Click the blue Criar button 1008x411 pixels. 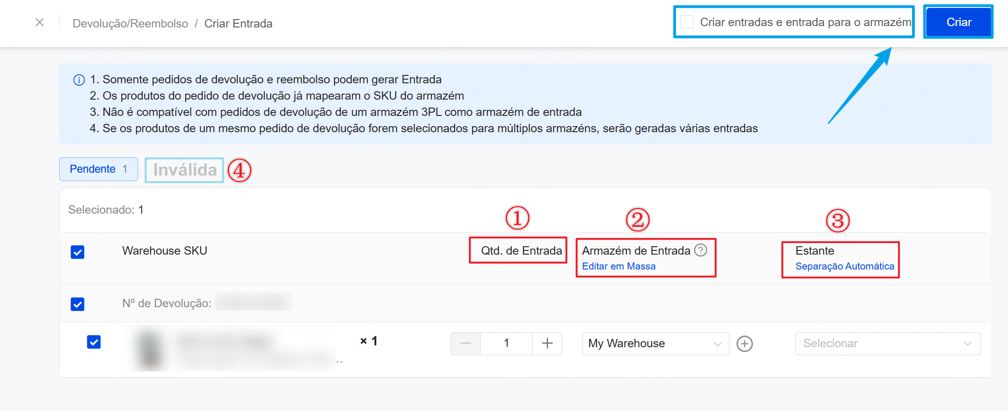tap(959, 22)
